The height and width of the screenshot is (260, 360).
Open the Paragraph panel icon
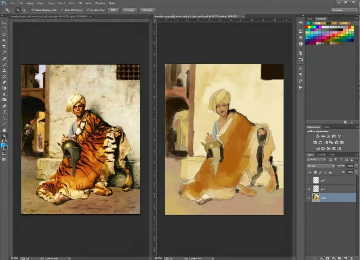click(x=300, y=75)
